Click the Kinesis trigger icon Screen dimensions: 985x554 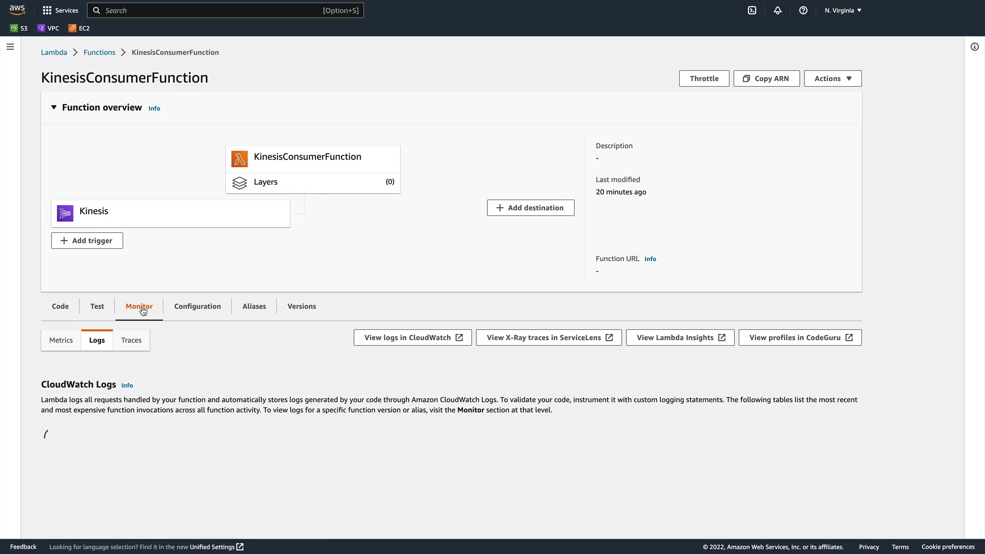click(65, 213)
